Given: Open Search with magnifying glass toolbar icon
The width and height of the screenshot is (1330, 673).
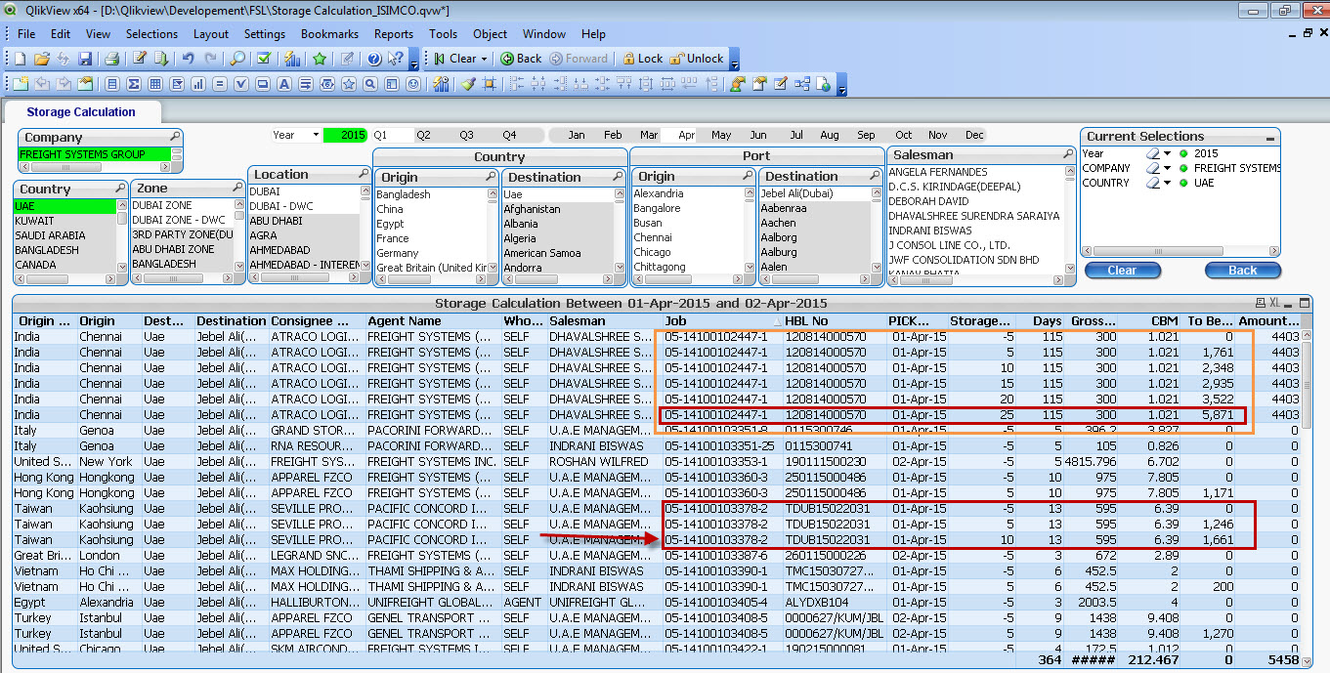Looking at the screenshot, I should pos(237,59).
